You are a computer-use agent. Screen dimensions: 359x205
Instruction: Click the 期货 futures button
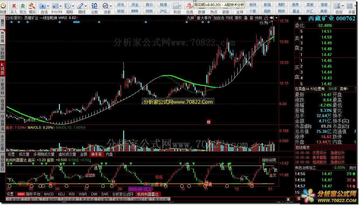pos(282,11)
